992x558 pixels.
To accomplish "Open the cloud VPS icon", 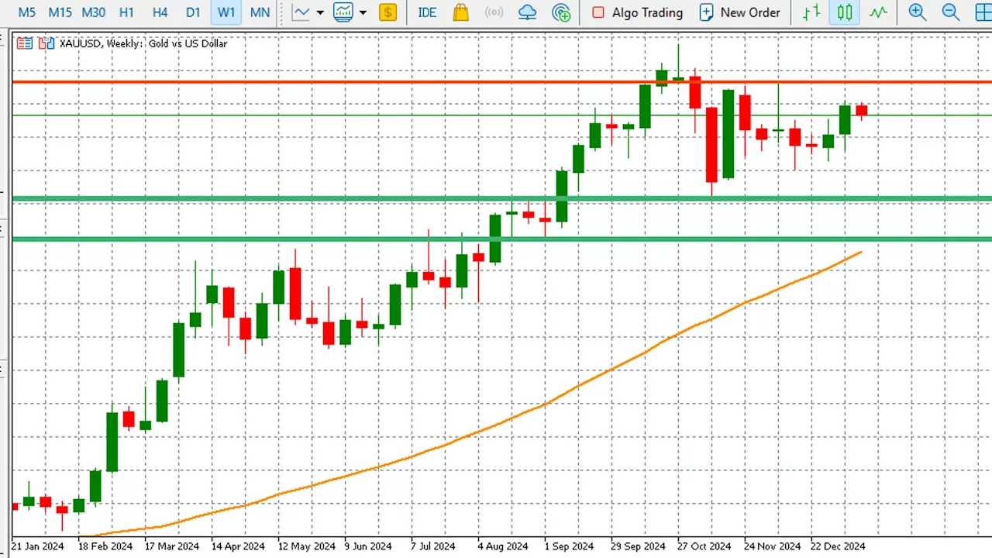I will (528, 12).
